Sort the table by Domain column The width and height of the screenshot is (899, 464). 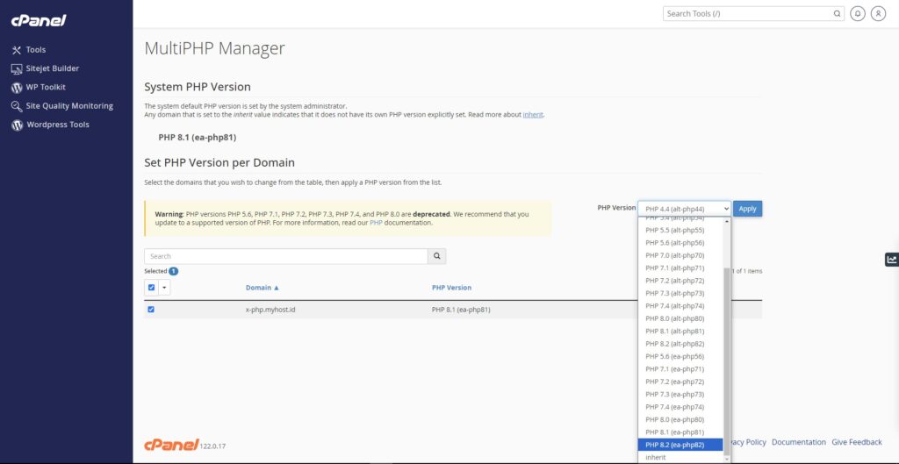click(x=262, y=288)
